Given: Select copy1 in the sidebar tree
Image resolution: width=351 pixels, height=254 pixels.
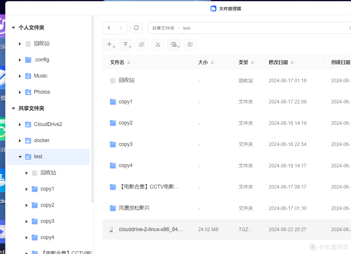Looking at the screenshot, I should (47, 189).
